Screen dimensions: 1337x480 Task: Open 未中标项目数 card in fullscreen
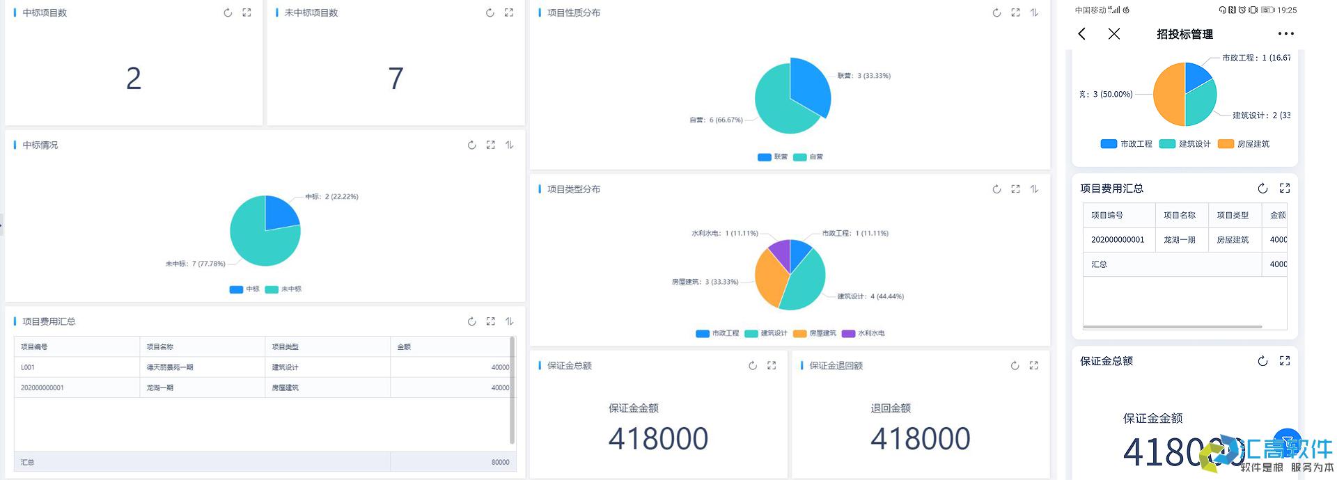pos(509,13)
